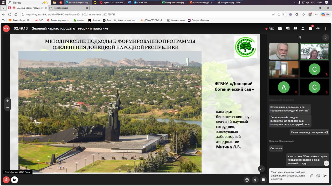This screenshot has height=186, width=332.
Task: Open the Яндекс Карты bookmark
Action: [59, 20]
